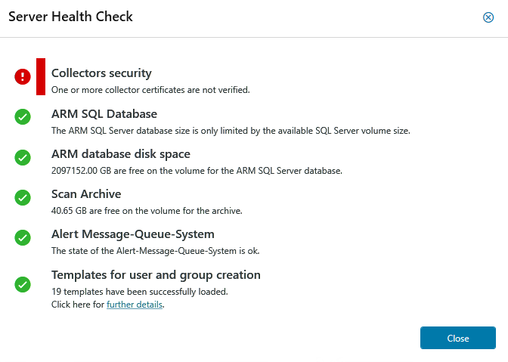508x362 pixels.
Task: Select the Alert Message-Queue-System heading
Action: pyautogui.click(x=133, y=234)
